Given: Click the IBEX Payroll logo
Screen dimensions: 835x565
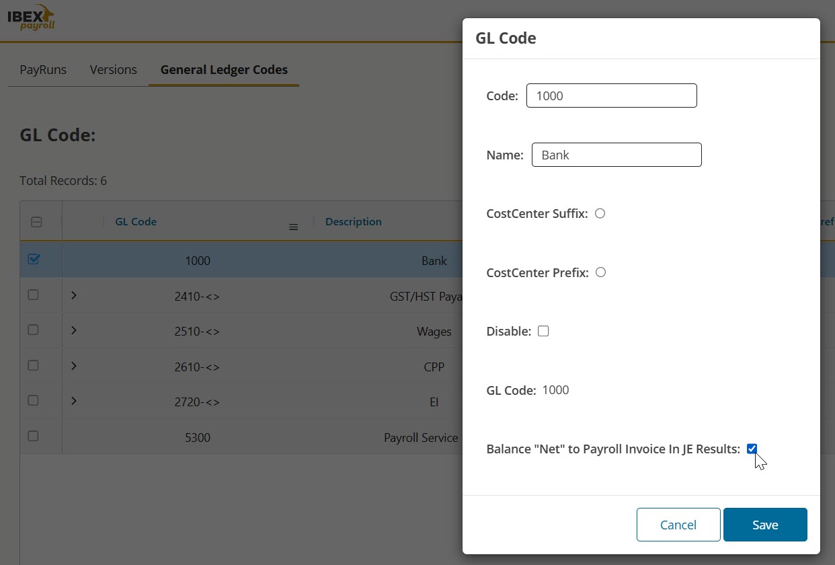Looking at the screenshot, I should click(x=32, y=17).
